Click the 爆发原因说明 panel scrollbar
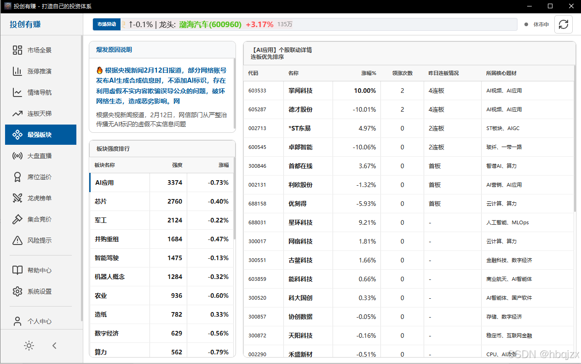This screenshot has width=581, height=364. (235, 93)
